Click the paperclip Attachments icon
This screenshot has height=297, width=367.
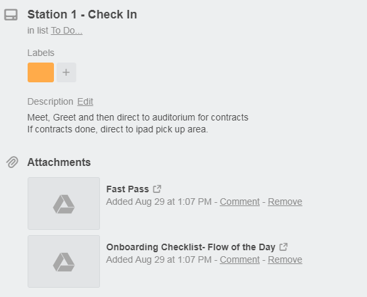coord(12,162)
